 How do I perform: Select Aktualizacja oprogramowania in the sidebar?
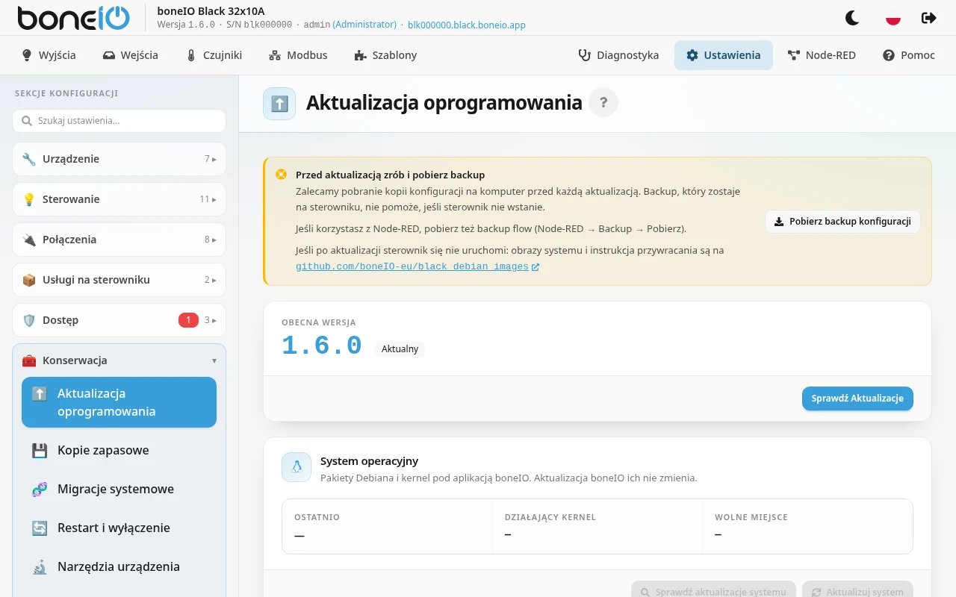119,402
